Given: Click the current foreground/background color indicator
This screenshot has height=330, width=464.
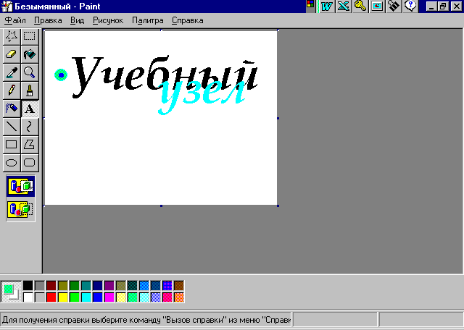Looking at the screenshot, I should pos(12,292).
